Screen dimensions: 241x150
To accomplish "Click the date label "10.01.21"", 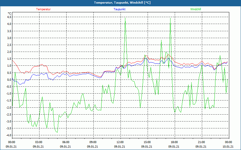I will pyautogui.click(x=228, y=147).
